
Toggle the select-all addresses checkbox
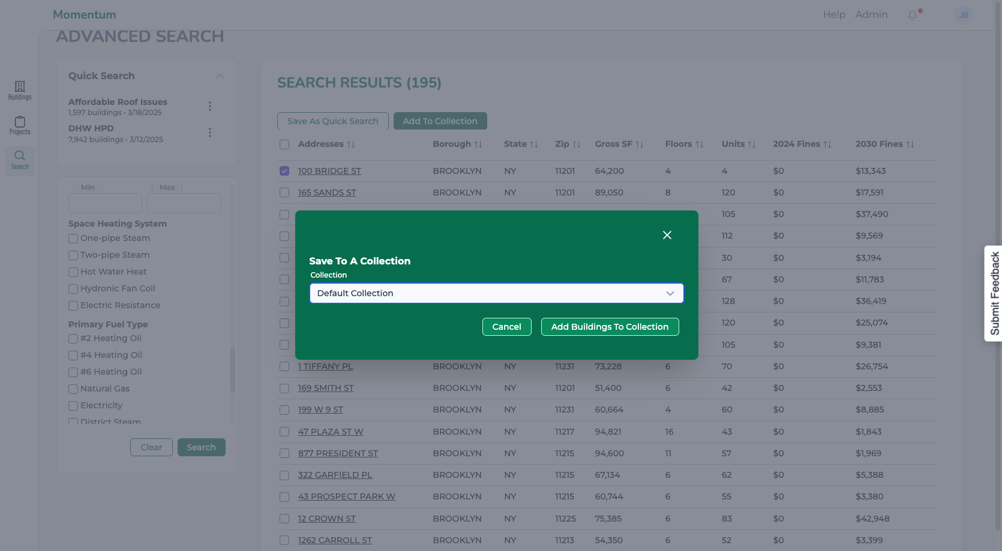pyautogui.click(x=284, y=144)
